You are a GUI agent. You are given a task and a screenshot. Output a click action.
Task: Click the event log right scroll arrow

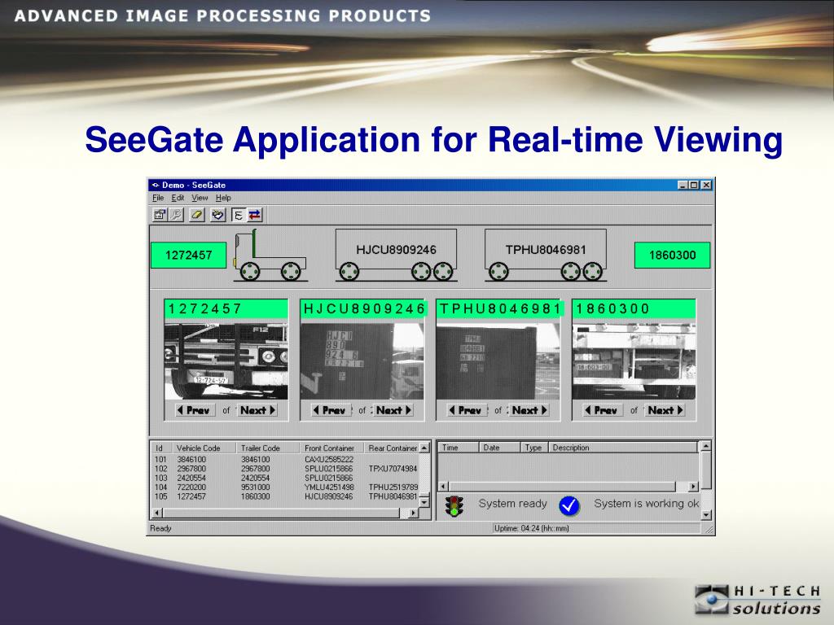pos(692,487)
